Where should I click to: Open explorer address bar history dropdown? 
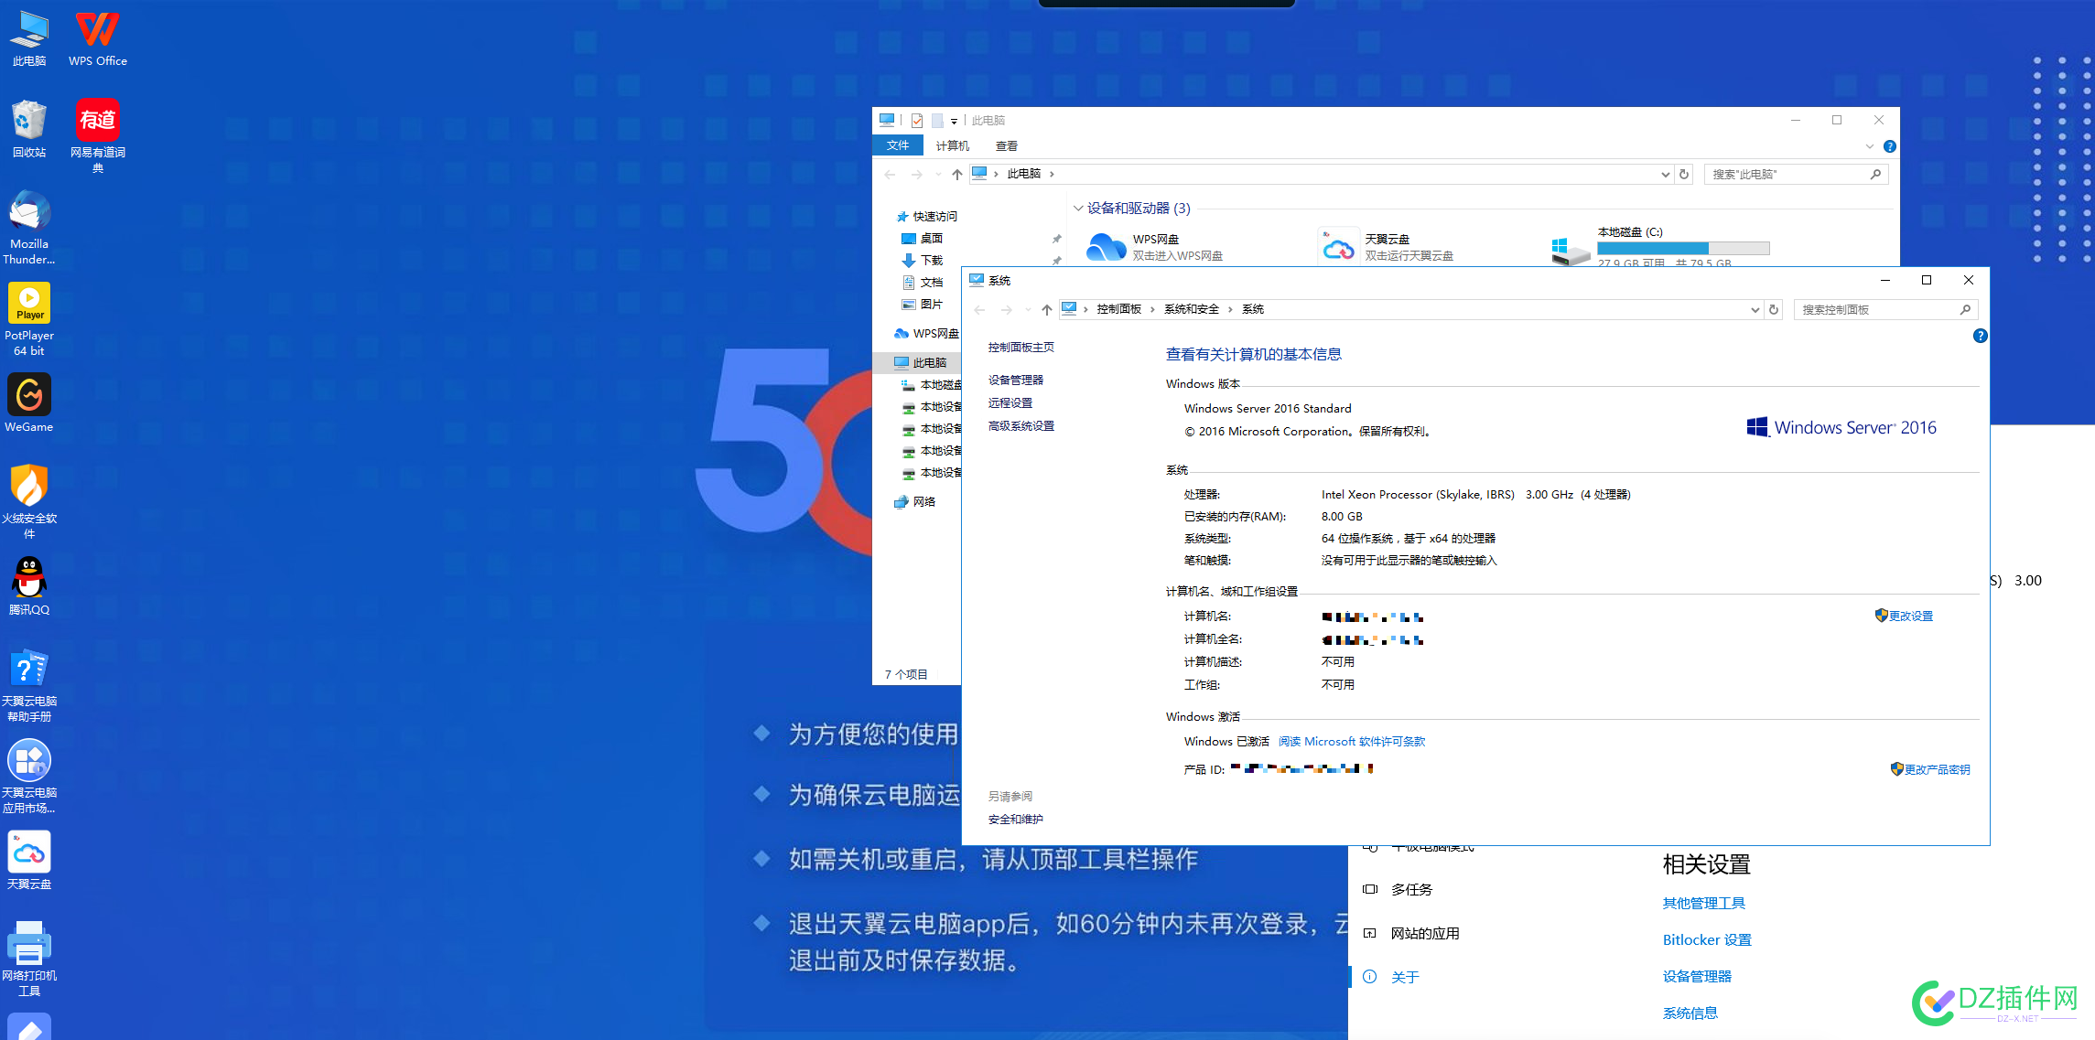(1665, 174)
